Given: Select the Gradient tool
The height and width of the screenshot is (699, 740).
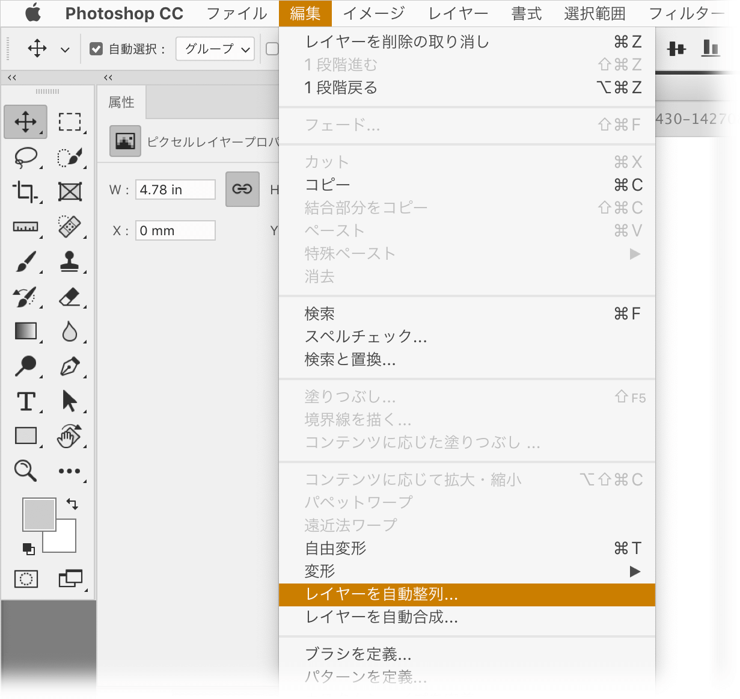Looking at the screenshot, I should (26, 331).
